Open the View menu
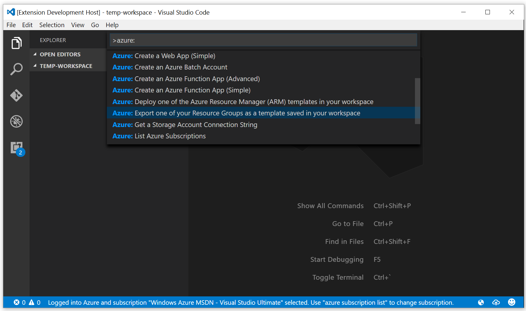Screen dimensions: 526x311 pyautogui.click(x=78, y=25)
